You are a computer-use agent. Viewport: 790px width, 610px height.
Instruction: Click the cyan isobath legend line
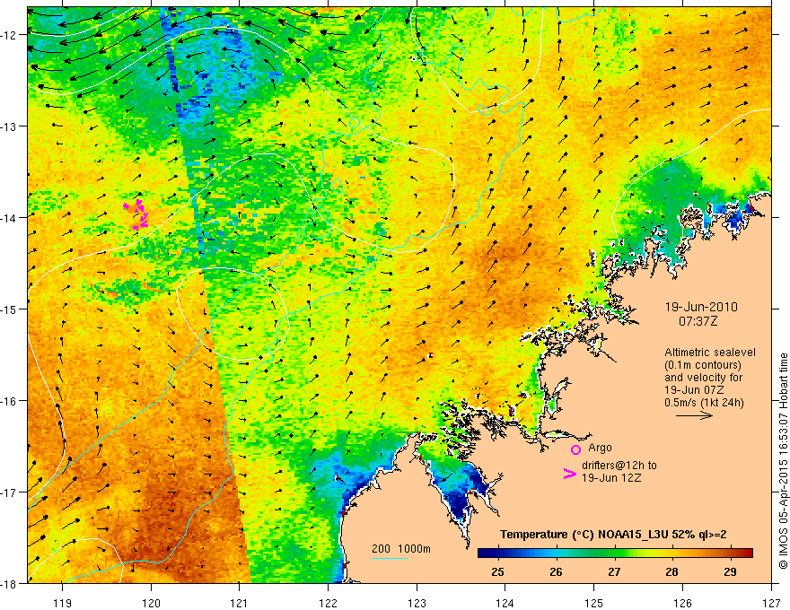pos(390,558)
